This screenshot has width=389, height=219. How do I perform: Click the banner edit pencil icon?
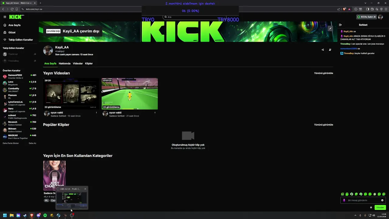click(x=330, y=28)
